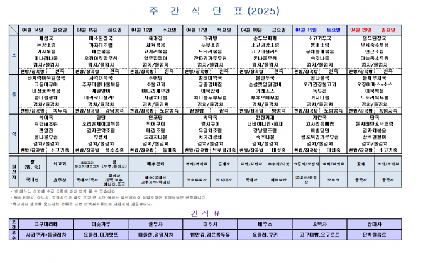The height and width of the screenshot is (263, 440).
Task: Click origin table cell "호주산"
Action: (x=60, y=180)
